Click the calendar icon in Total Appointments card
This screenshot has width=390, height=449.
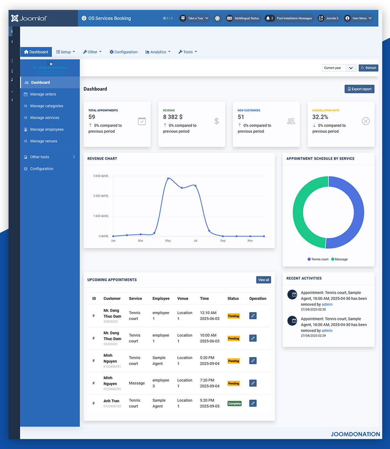(x=142, y=121)
